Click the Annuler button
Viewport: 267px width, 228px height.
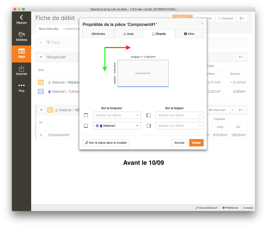point(179,143)
